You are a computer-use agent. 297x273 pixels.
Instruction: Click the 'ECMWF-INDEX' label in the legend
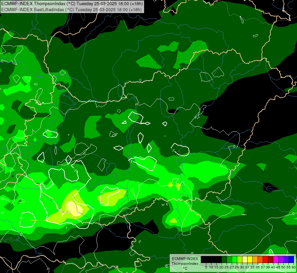(x=185, y=259)
